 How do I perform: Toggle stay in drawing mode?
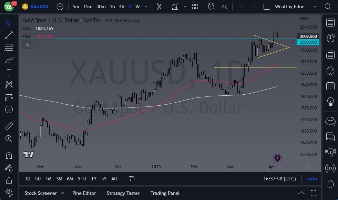click(9, 168)
